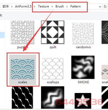Expand the address bar history dropdown
The height and width of the screenshot is (110, 108).
(x=100, y=7)
